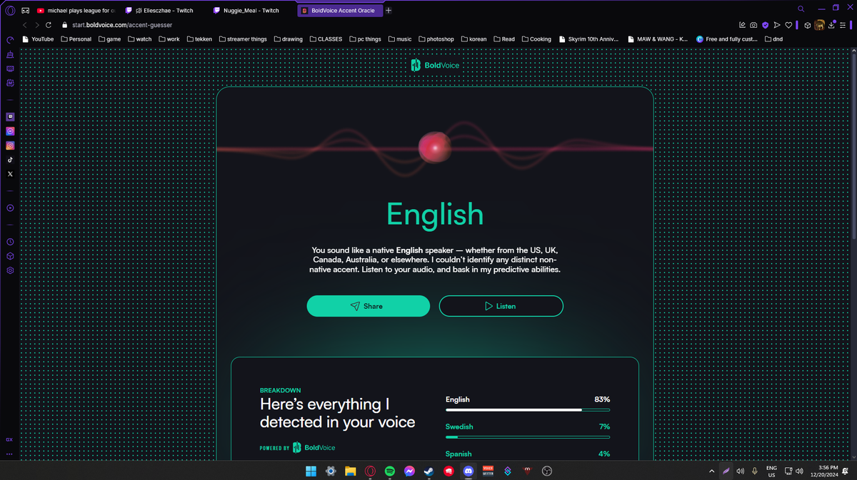Open the Personal bookmarks folder

[76, 39]
